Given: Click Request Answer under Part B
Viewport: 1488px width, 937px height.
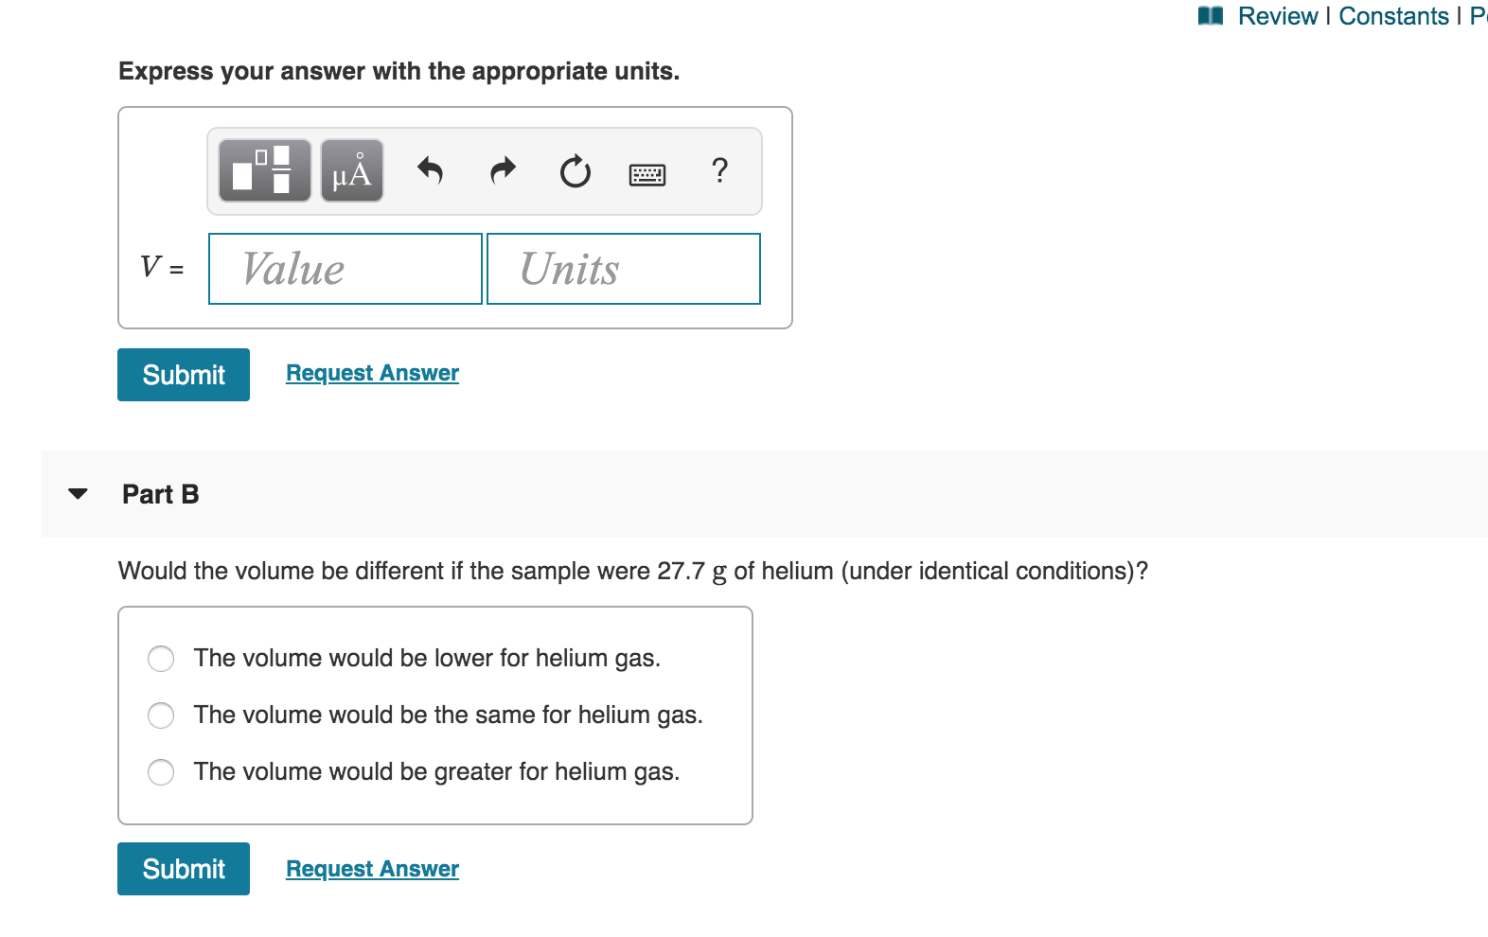Looking at the screenshot, I should point(371,868).
